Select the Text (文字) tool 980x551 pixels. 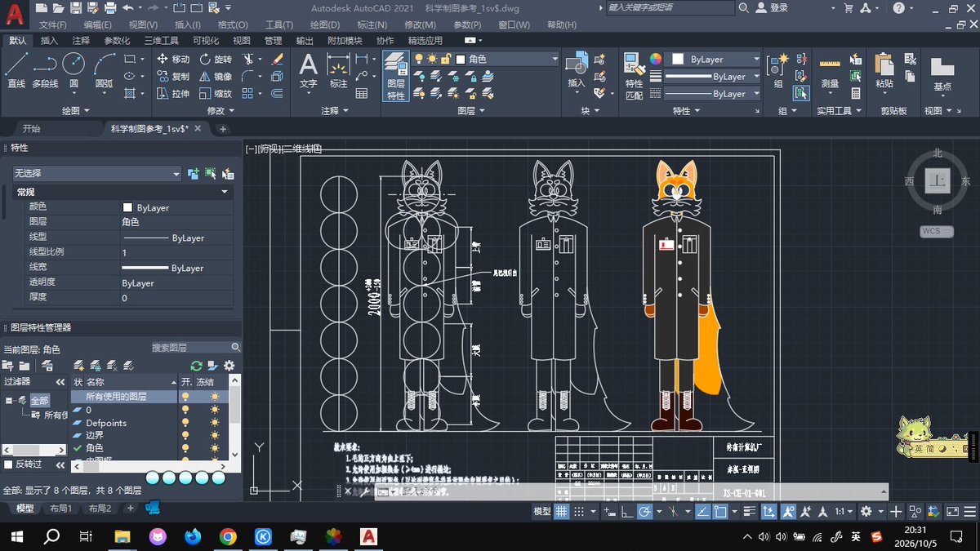[308, 71]
